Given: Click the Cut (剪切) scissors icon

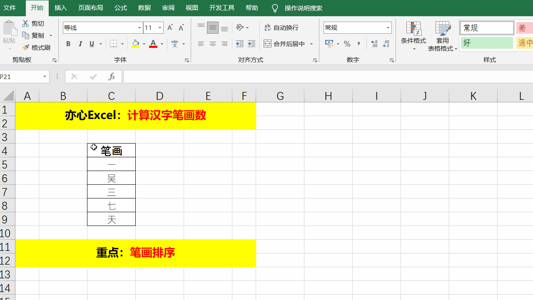Looking at the screenshot, I should [x=26, y=24].
